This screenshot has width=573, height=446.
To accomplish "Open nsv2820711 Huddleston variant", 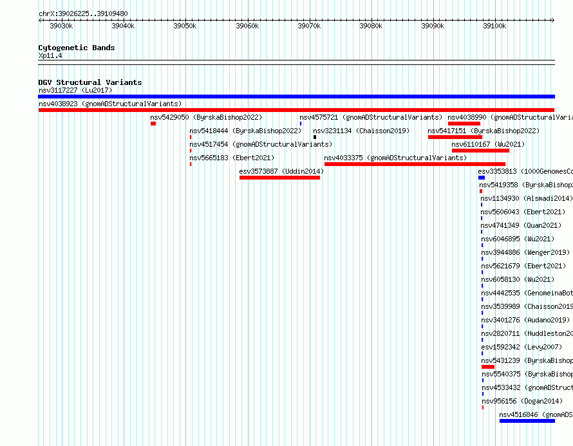I will tap(527, 333).
